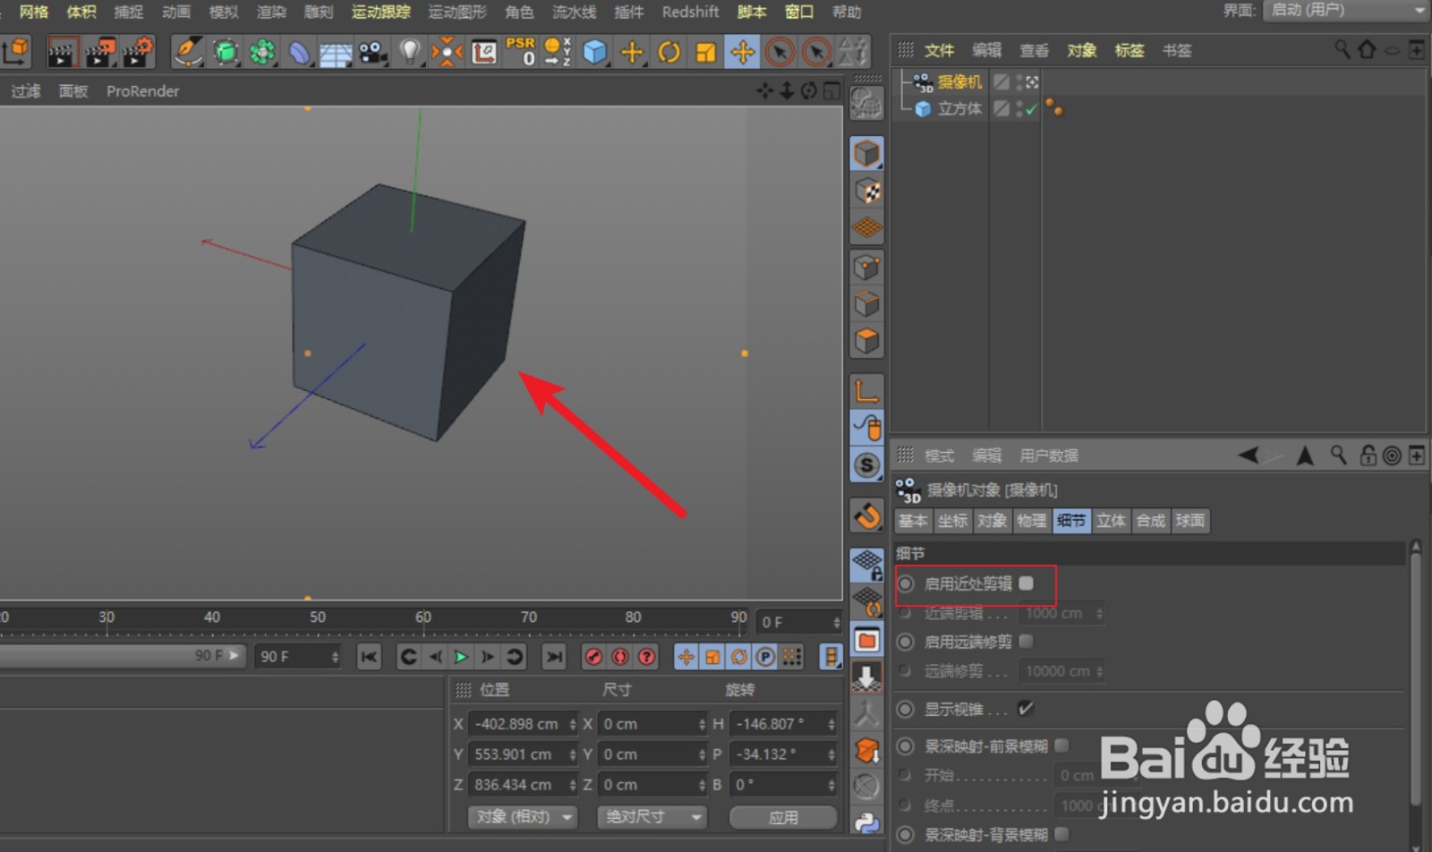Go back arrow in attribute manager
The height and width of the screenshot is (852, 1432).
[x=1249, y=456]
